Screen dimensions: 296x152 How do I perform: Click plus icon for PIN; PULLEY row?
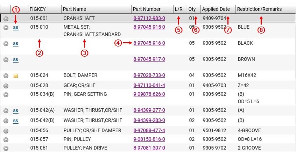(6, 139)
